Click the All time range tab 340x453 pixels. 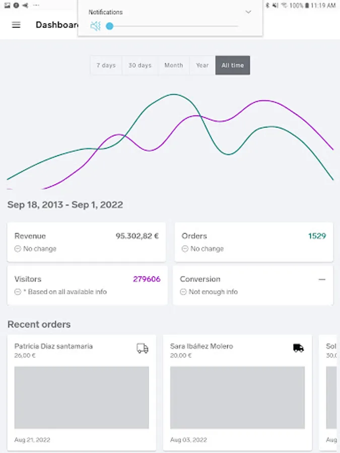tap(233, 65)
